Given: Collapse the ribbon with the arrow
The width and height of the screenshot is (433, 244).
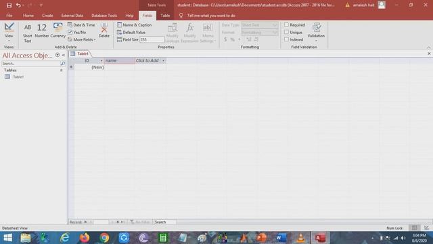Looking at the screenshot, I should pyautogui.click(x=428, y=47).
